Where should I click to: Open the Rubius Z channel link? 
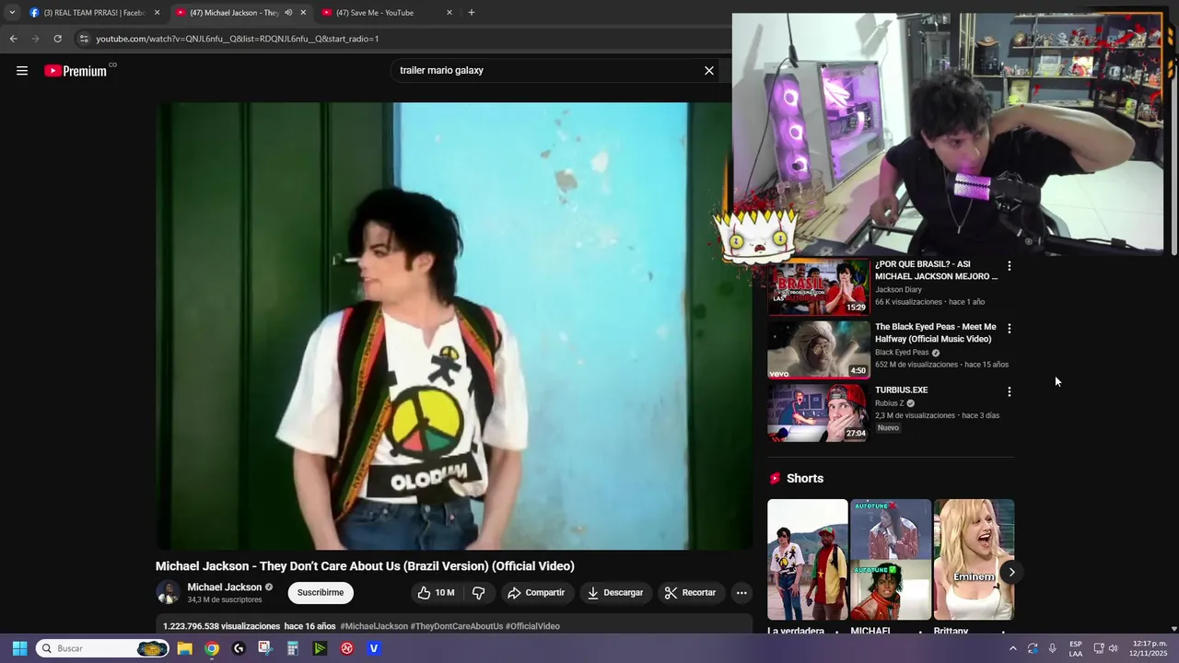(890, 403)
